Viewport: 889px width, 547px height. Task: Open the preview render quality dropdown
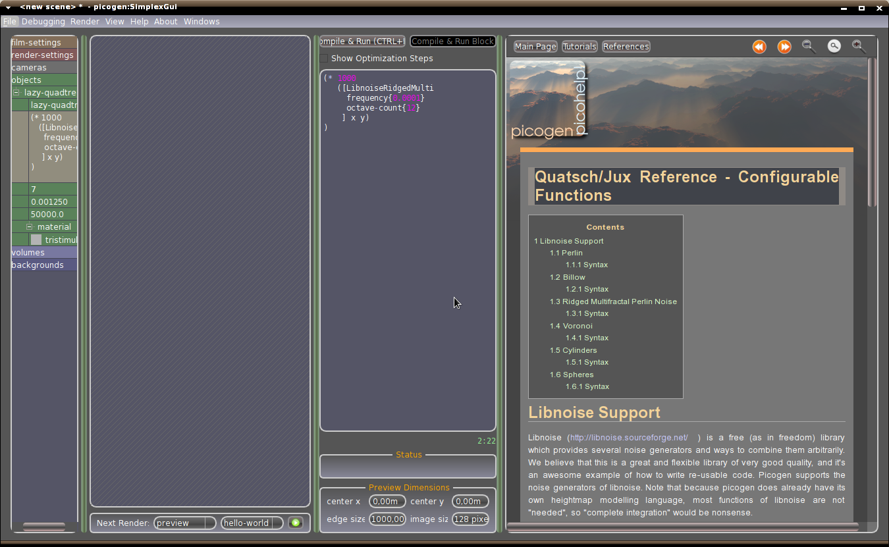tap(185, 523)
